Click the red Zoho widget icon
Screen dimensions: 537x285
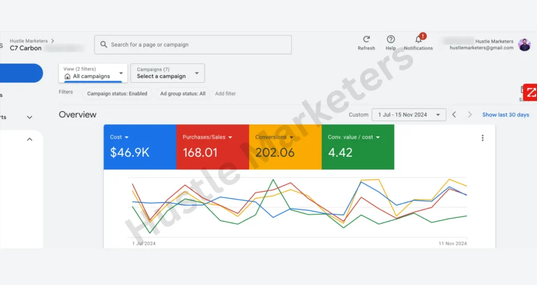coord(531,92)
